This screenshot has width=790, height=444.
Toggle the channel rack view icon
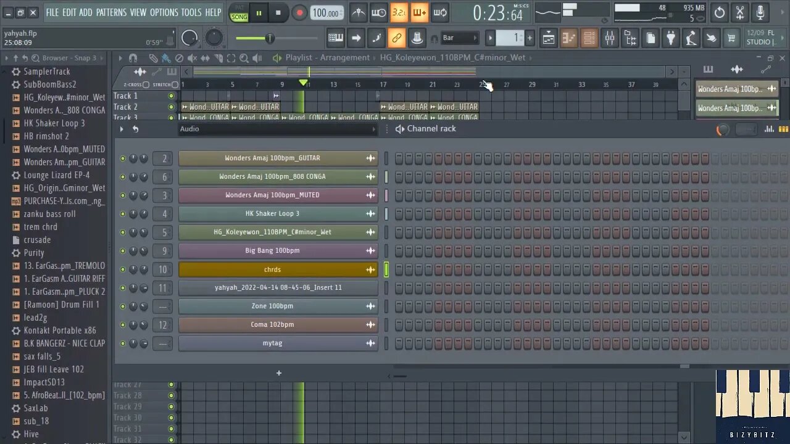click(589, 38)
